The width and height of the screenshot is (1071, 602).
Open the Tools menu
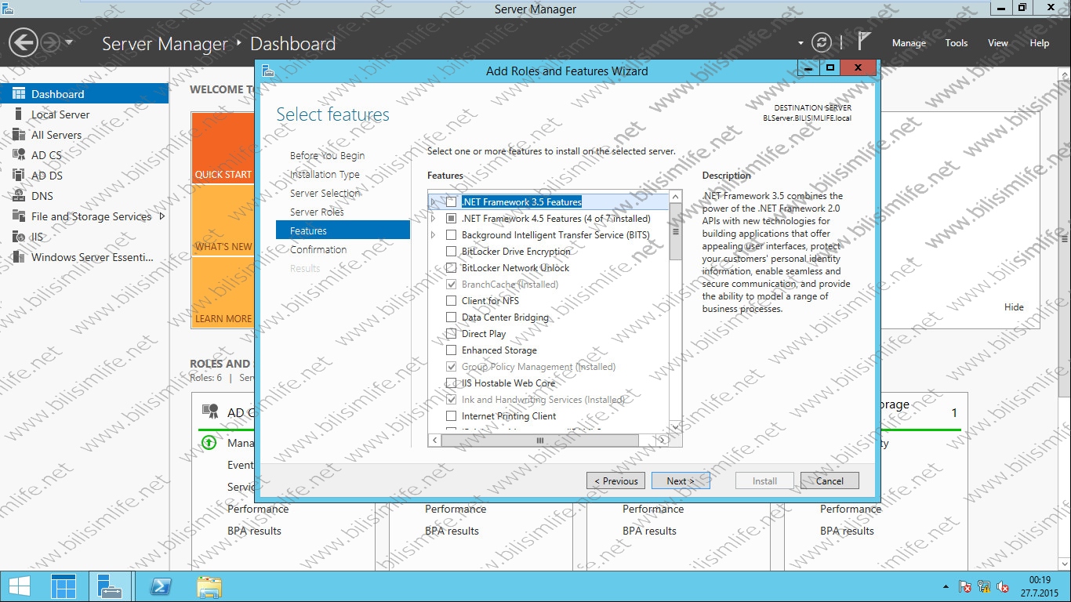point(957,43)
